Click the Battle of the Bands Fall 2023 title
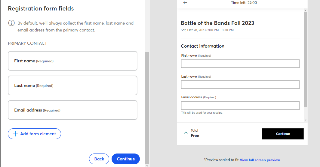 point(217,23)
